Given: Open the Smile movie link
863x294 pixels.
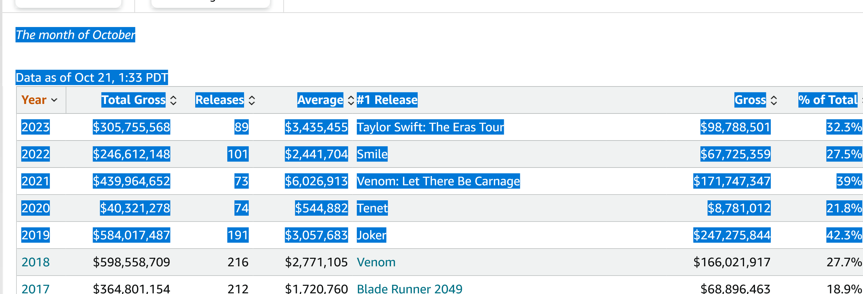Looking at the screenshot, I should coord(372,154).
